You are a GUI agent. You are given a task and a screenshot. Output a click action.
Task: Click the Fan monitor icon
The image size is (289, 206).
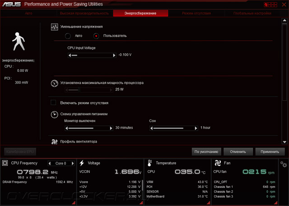218,163
